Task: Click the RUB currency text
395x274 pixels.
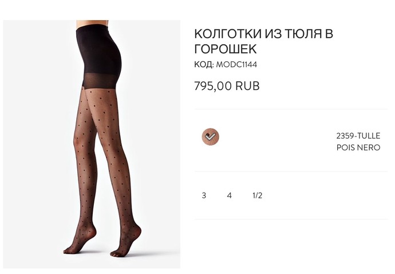Action: [247, 86]
